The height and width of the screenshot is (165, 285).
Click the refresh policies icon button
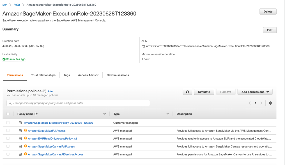(187, 92)
